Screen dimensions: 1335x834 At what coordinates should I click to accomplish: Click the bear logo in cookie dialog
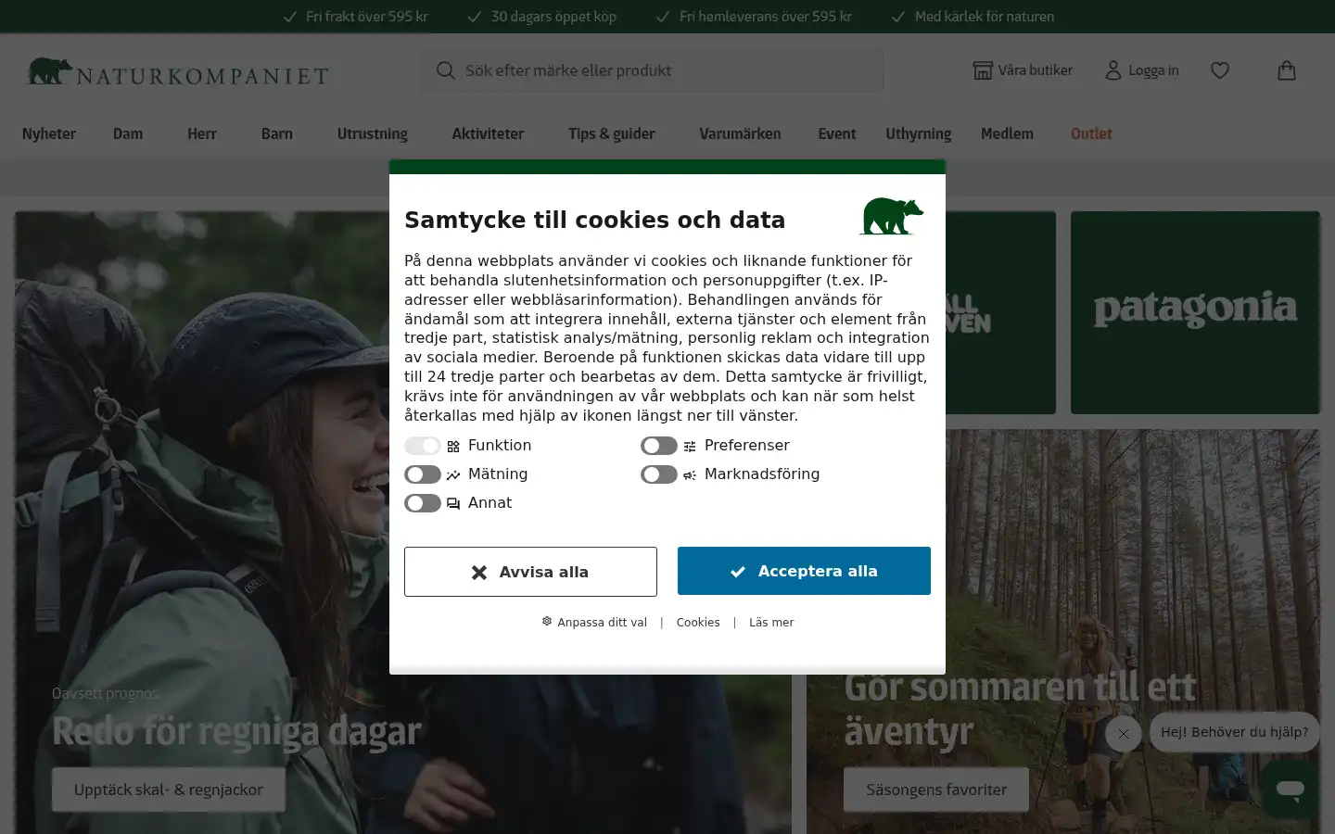[891, 217]
